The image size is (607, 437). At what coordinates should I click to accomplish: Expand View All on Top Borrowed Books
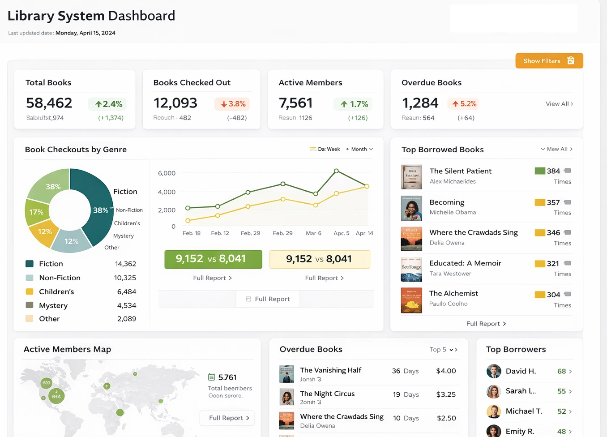[556, 149]
